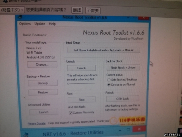Toggle the Custom Recovery checkbox

(x=71, y=113)
